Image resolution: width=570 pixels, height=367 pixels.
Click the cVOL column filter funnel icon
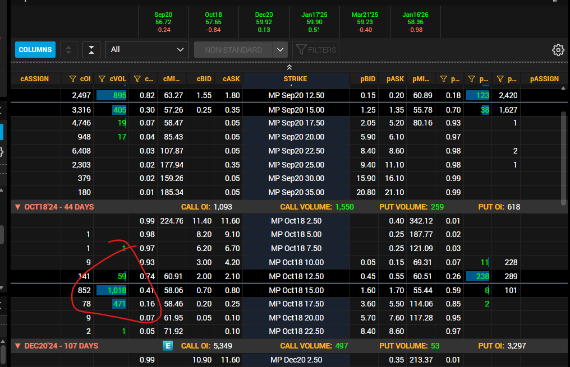click(102, 79)
